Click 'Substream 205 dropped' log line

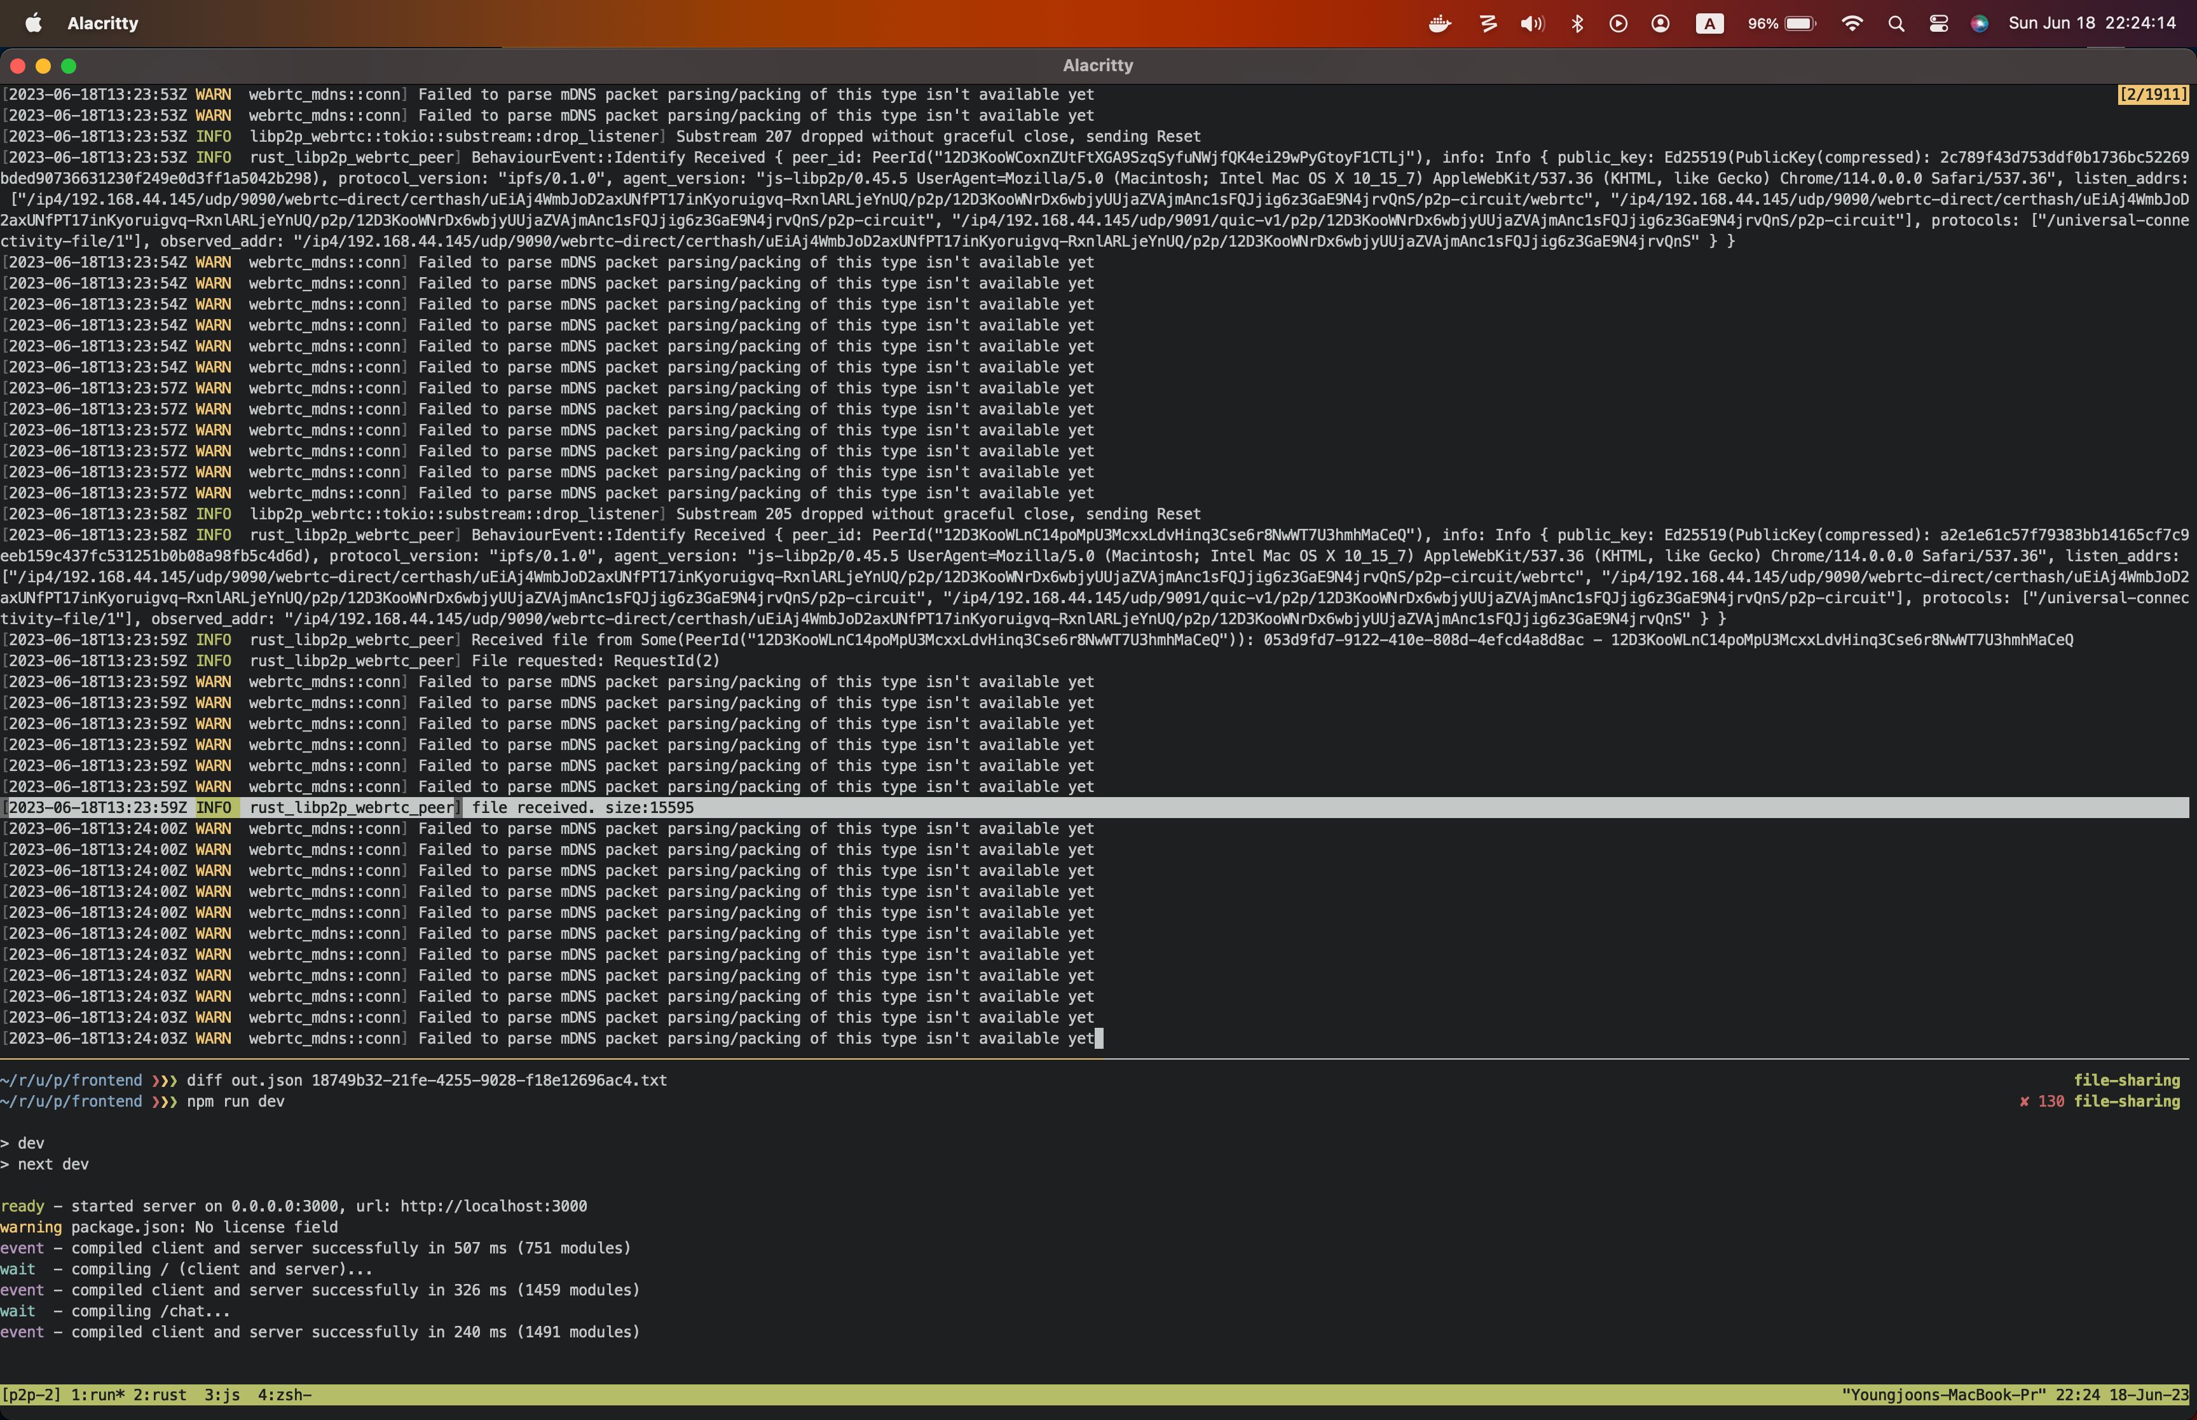coord(601,514)
